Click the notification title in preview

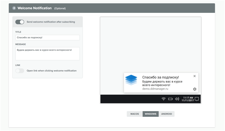[x=160, y=77]
